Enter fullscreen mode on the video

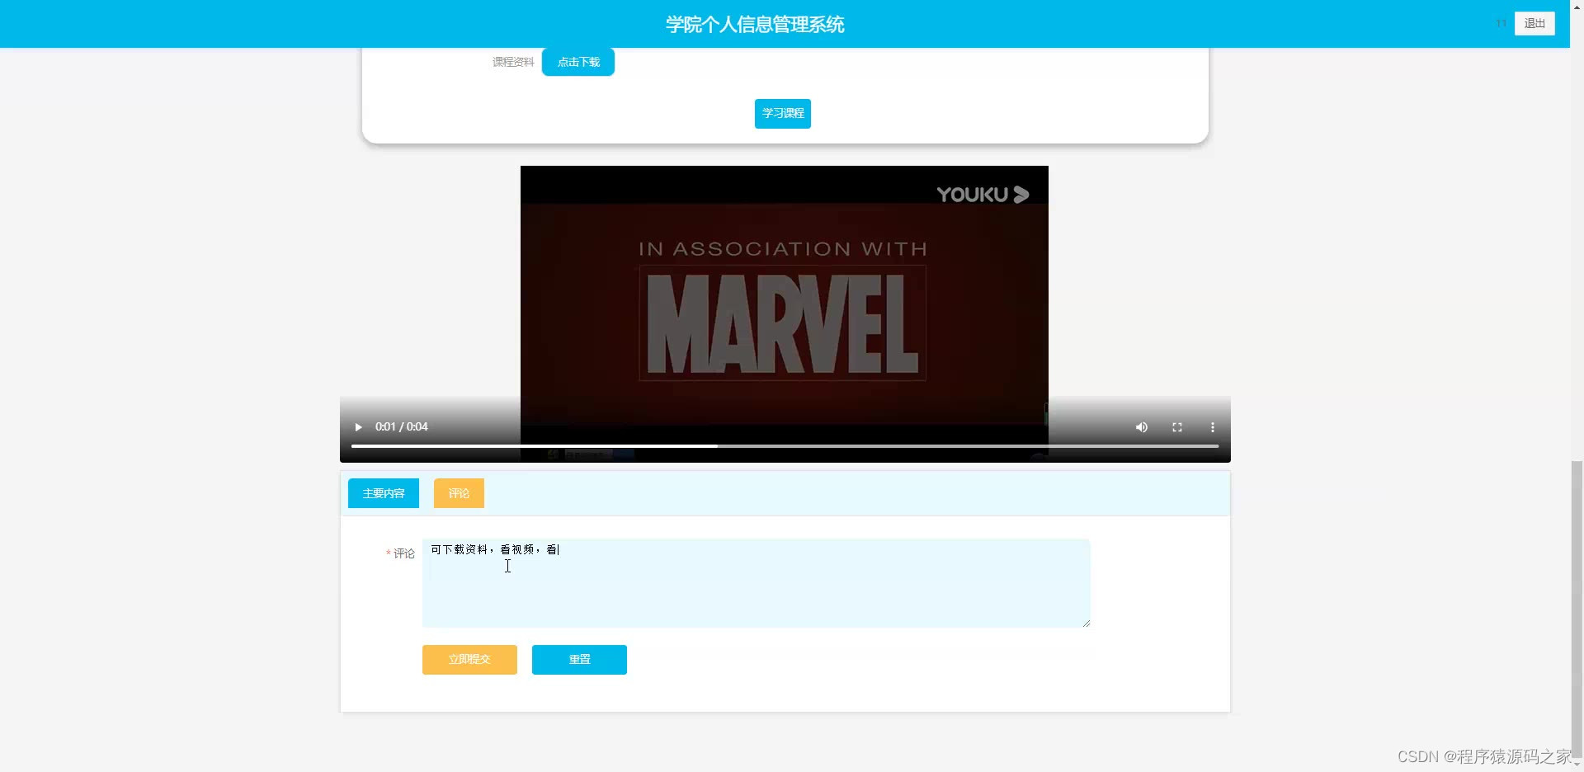tap(1177, 427)
